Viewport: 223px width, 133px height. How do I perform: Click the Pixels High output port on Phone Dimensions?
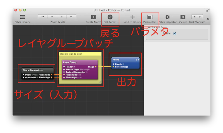(52, 78)
